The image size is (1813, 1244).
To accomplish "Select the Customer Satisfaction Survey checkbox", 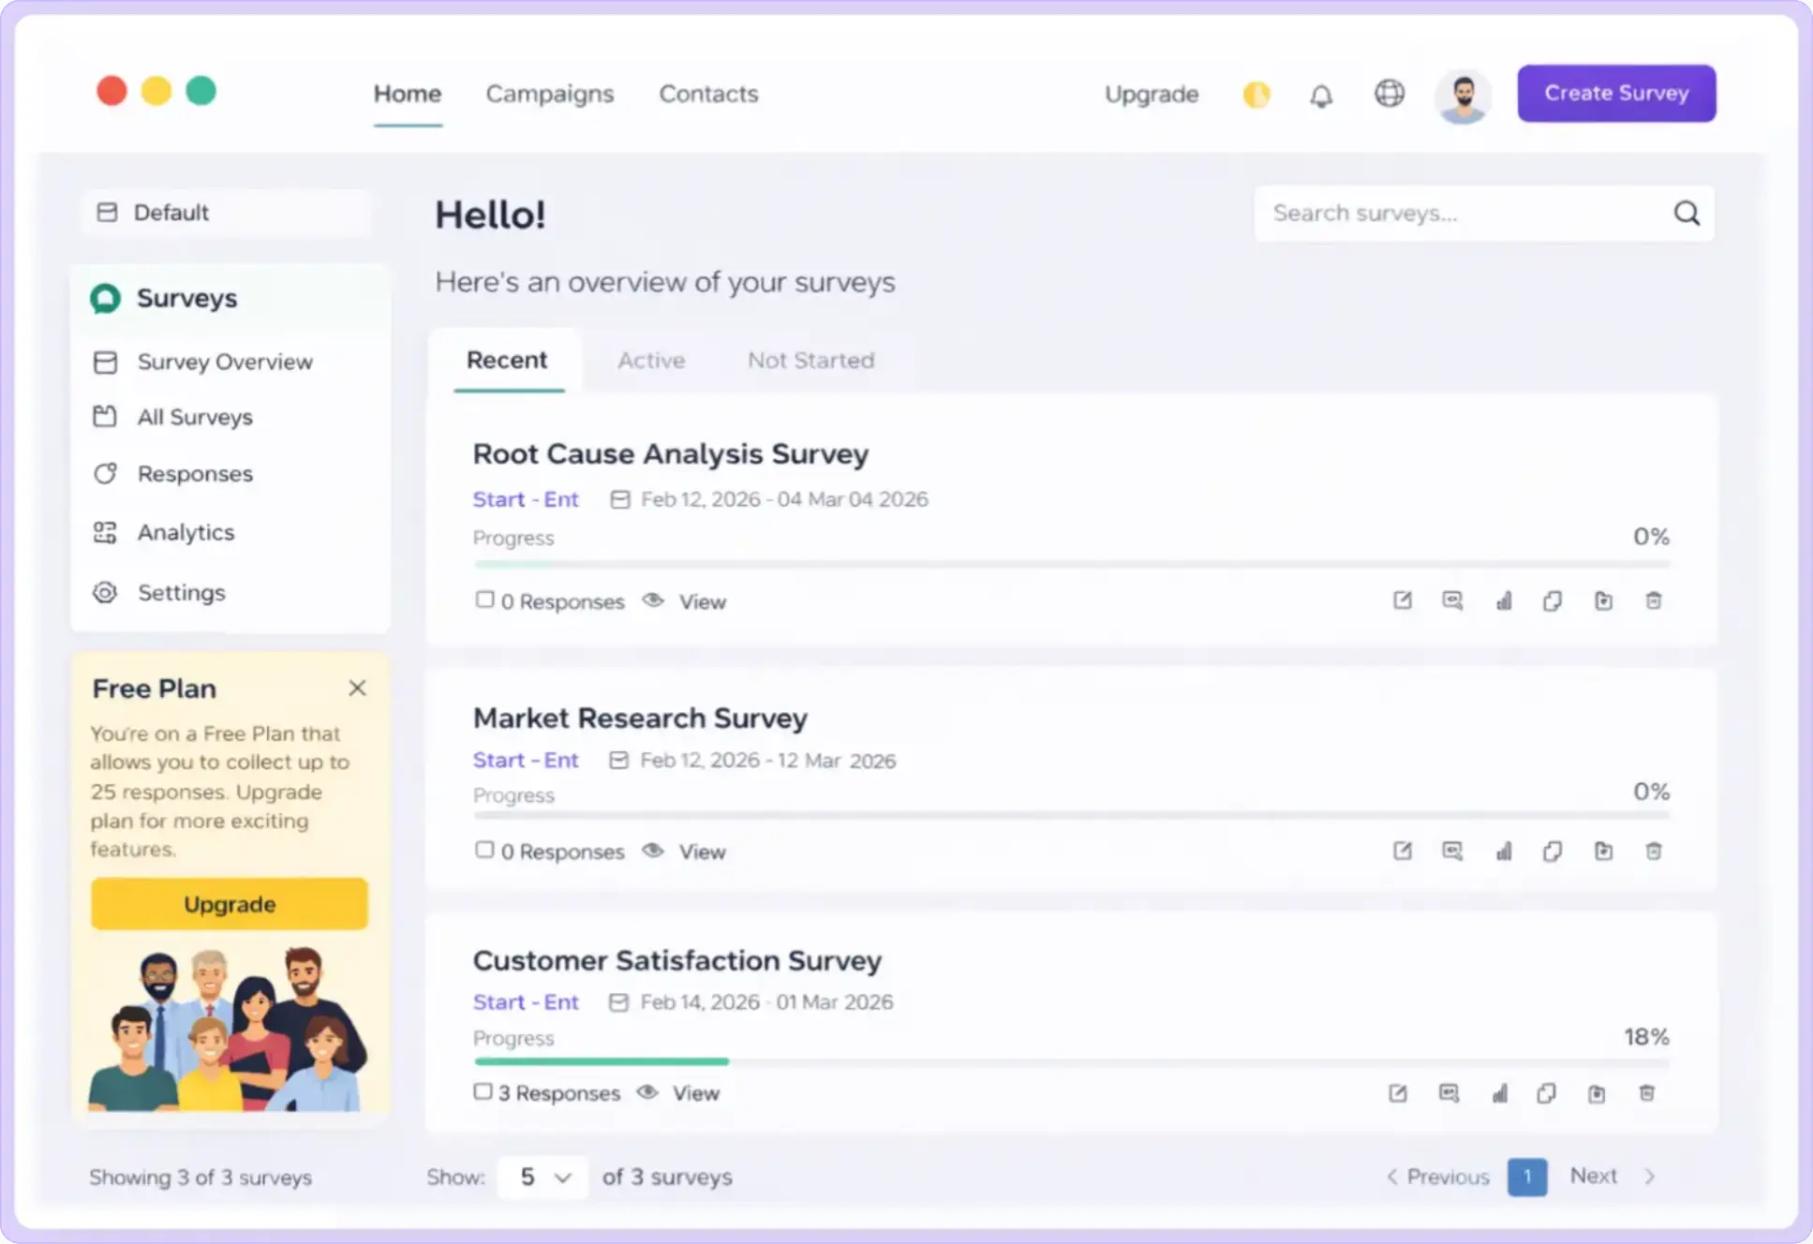I will pyautogui.click(x=483, y=1091).
